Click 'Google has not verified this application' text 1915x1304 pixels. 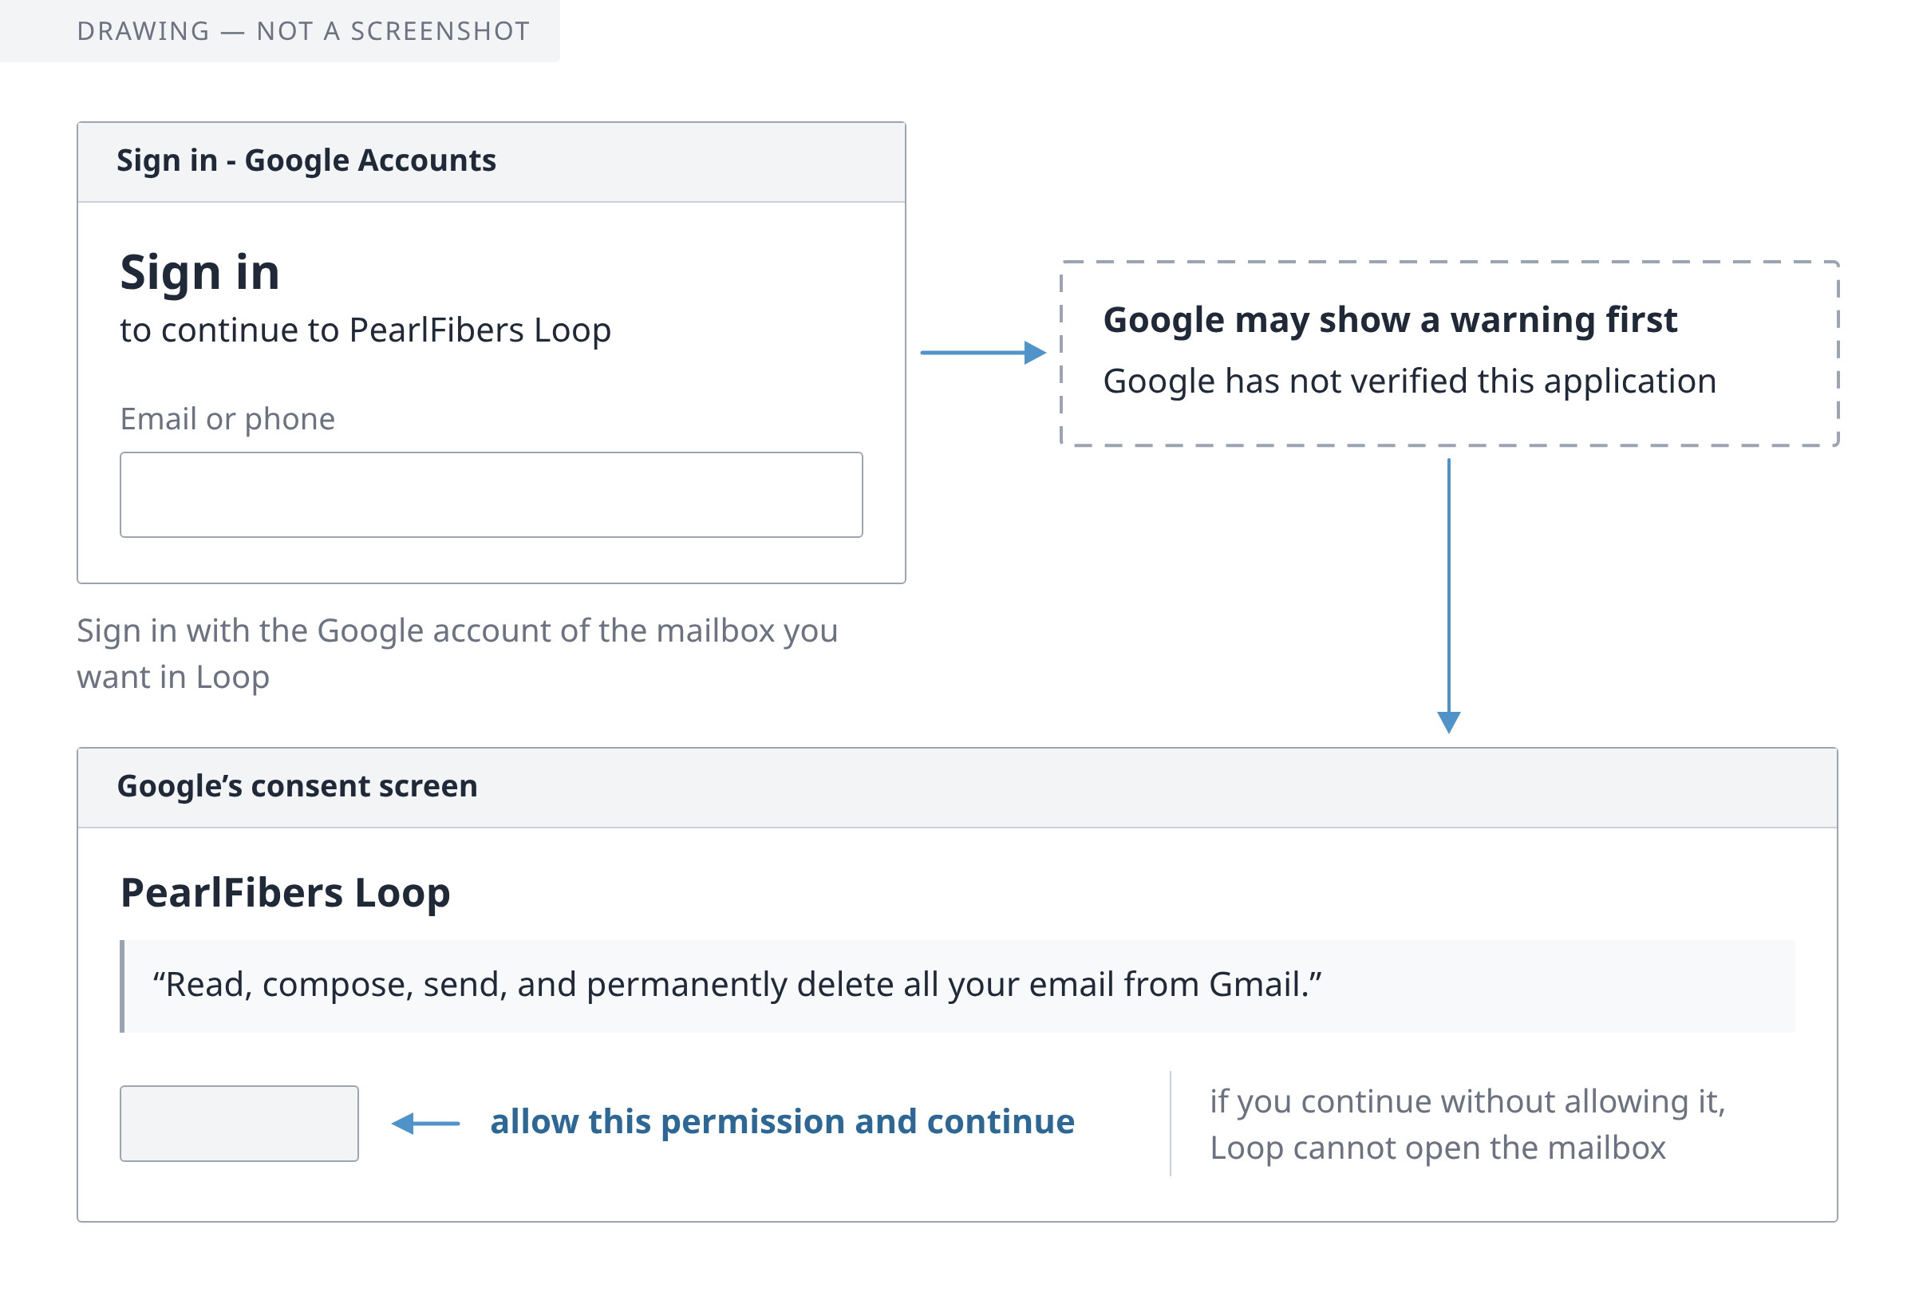pyautogui.click(x=1410, y=381)
